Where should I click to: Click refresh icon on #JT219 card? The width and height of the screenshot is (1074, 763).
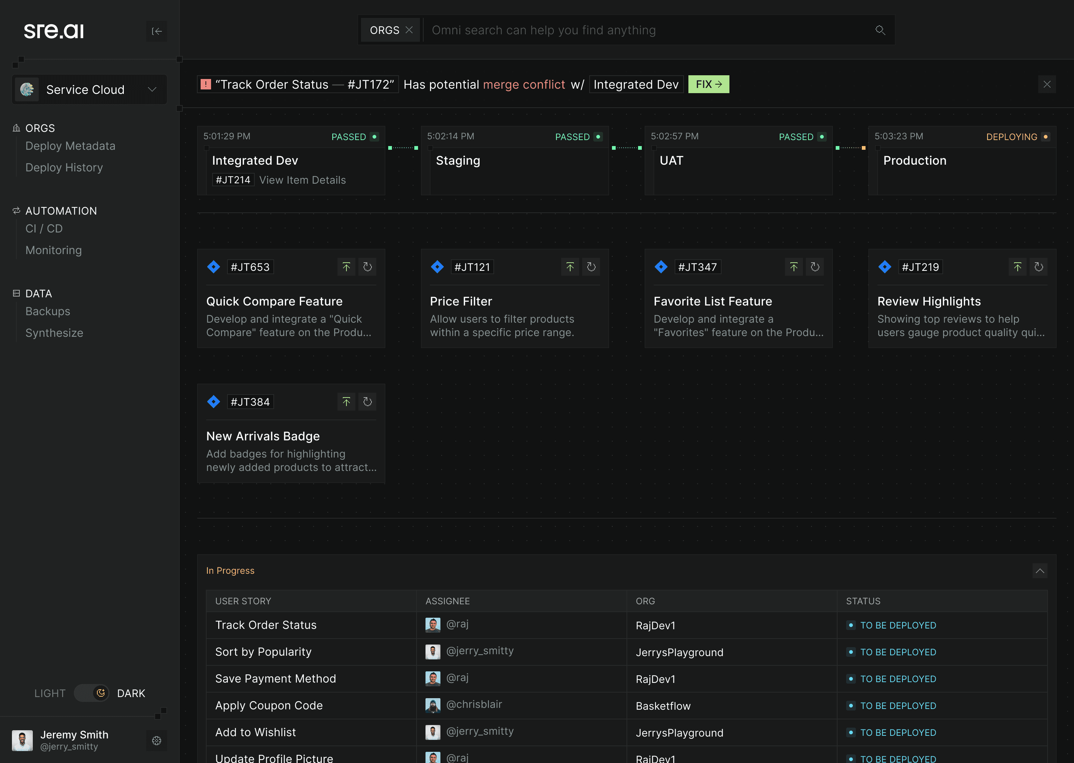1038,267
